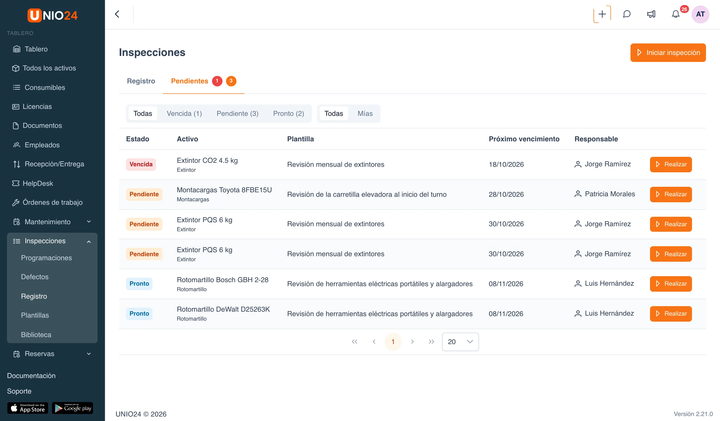The width and height of the screenshot is (720, 421).
Task: Select page 1 in pagination
Action: pyautogui.click(x=393, y=342)
